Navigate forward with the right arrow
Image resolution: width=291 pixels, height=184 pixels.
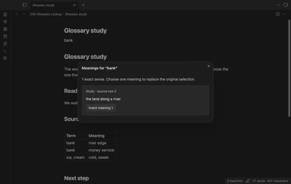pos(24,14)
